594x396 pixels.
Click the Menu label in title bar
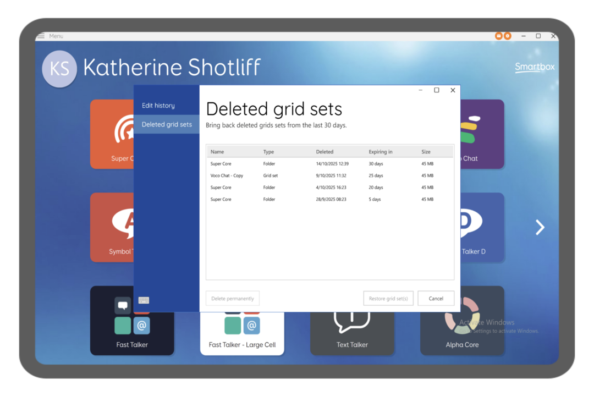pyautogui.click(x=56, y=36)
